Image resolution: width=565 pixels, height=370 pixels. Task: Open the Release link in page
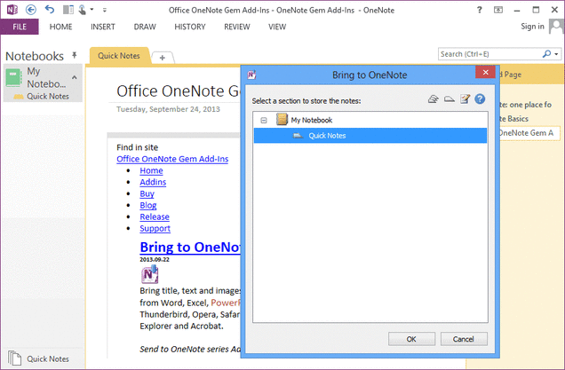tap(155, 216)
